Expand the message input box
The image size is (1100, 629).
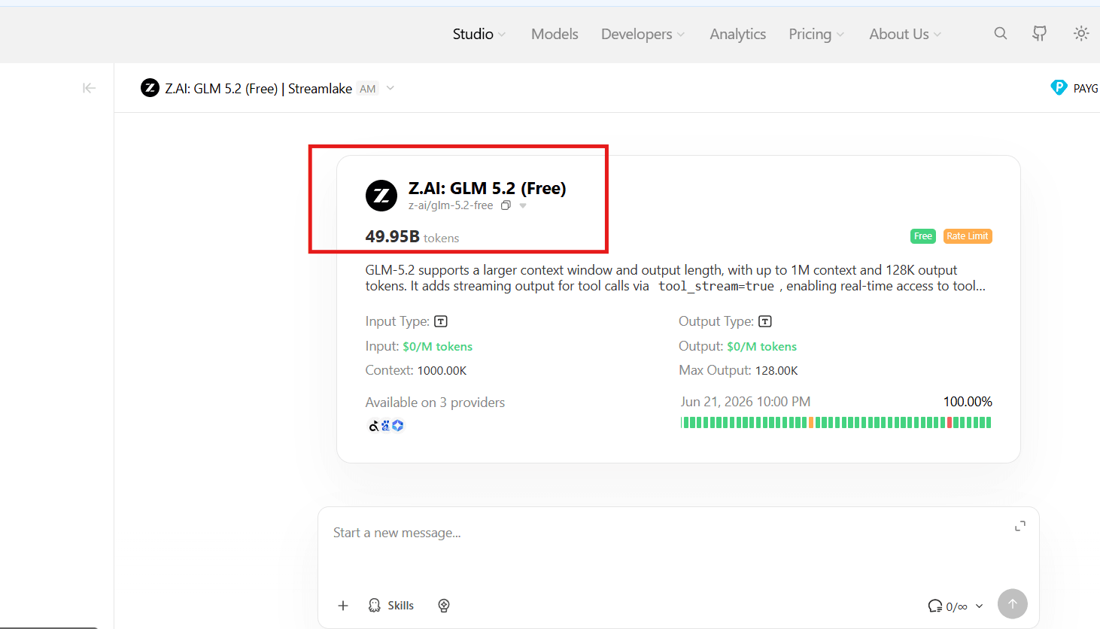point(1020,526)
